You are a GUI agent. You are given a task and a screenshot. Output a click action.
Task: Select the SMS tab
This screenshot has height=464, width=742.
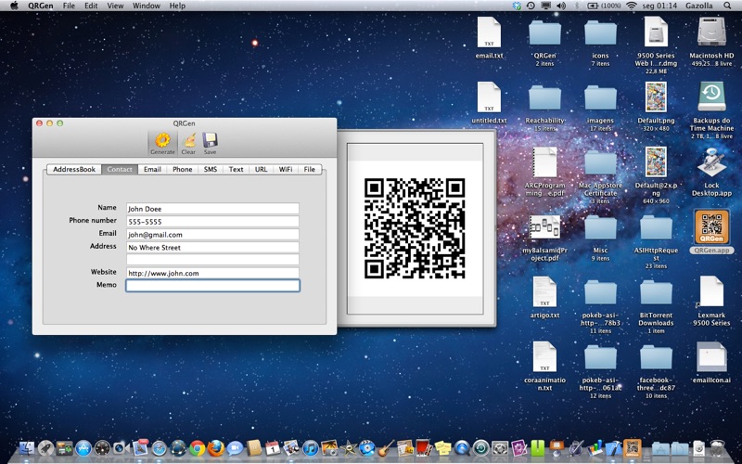point(211,169)
